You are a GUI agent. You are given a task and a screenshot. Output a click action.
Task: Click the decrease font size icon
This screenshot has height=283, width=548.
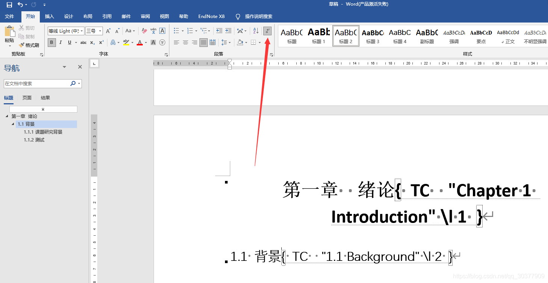(x=117, y=31)
